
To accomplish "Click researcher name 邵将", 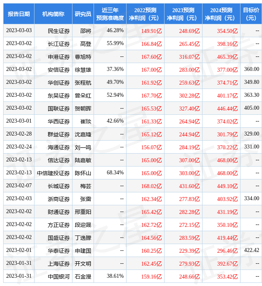I will (x=86, y=31).
